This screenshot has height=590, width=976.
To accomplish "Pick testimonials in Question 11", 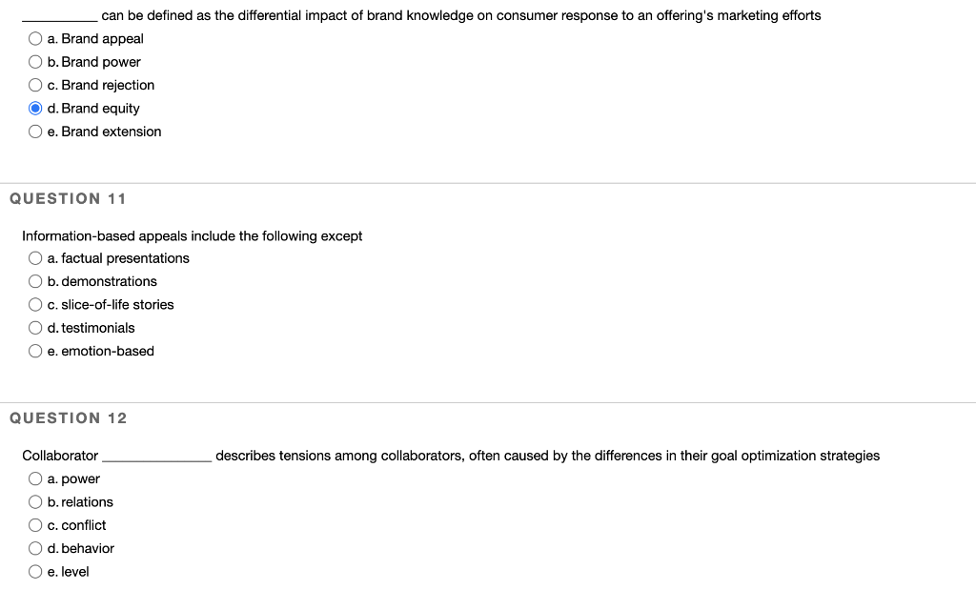I will pyautogui.click(x=35, y=328).
